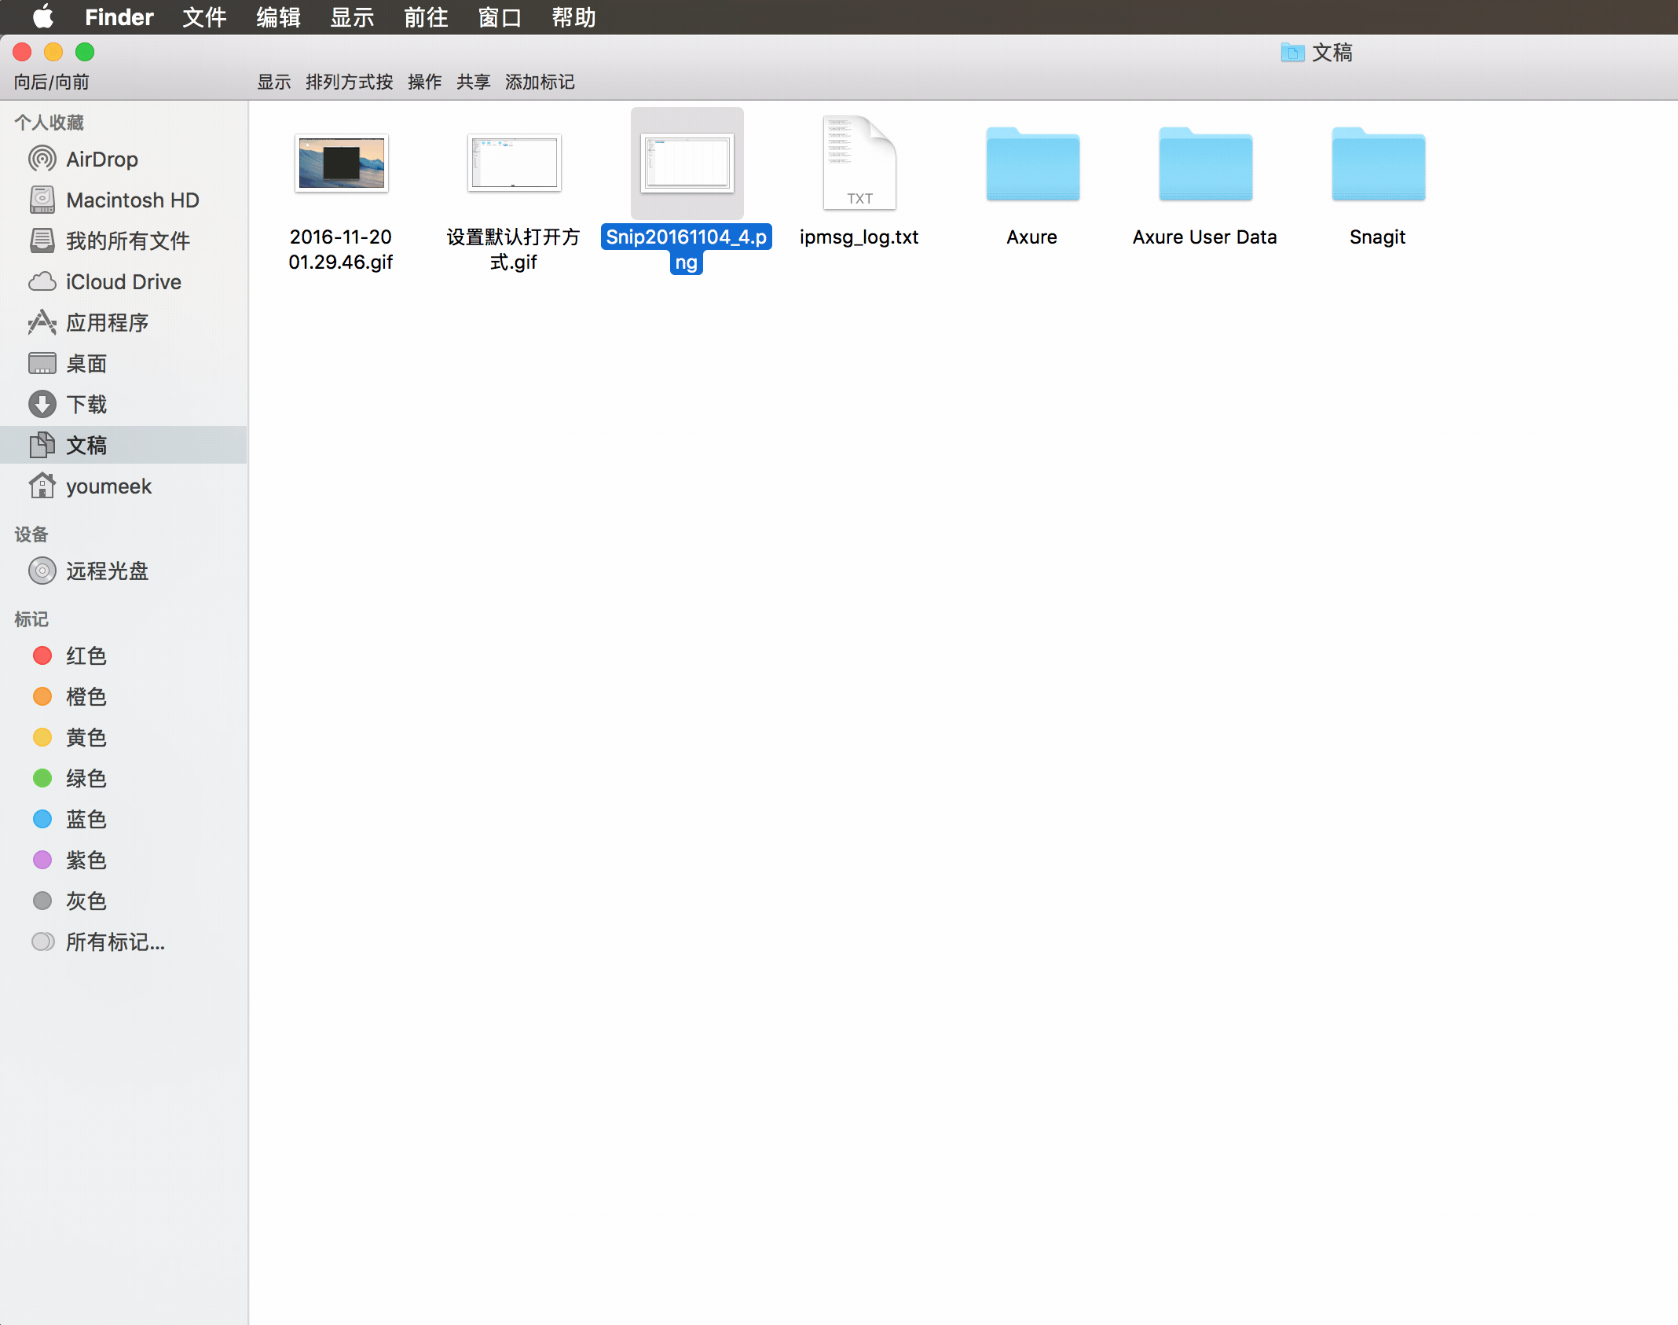Image resolution: width=1678 pixels, height=1325 pixels.
Task: Select the 红色 tag
Action: (x=86, y=656)
